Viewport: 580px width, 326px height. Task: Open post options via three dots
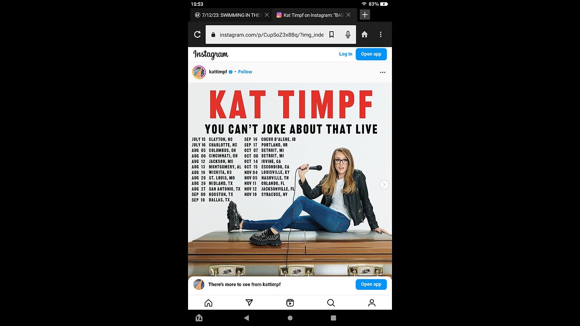pyautogui.click(x=382, y=72)
